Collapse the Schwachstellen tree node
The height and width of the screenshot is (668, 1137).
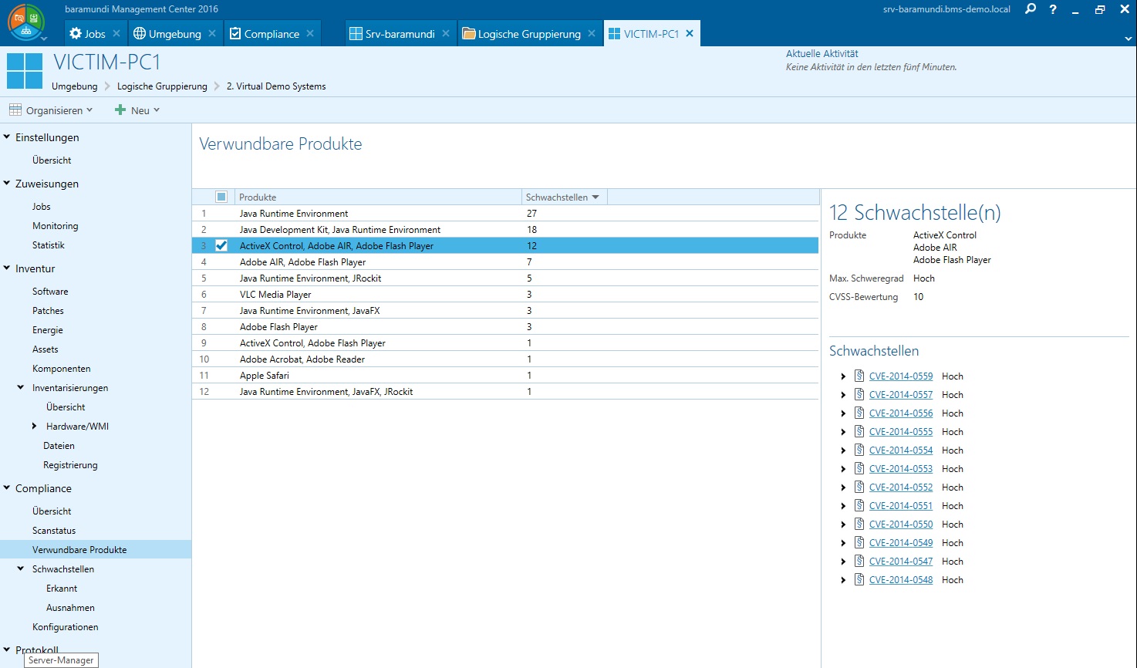(x=21, y=568)
